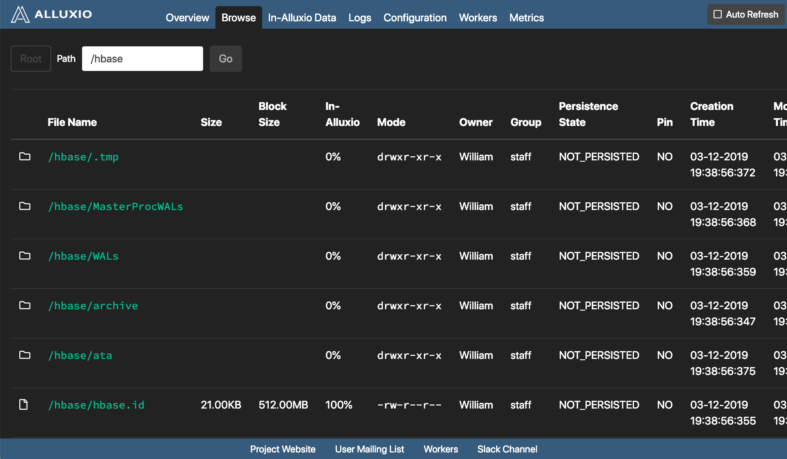Open the /hbase/WALs directory link

83,256
